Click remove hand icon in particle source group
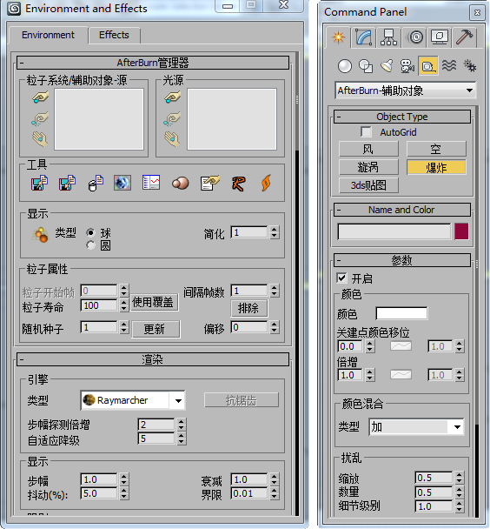Viewport: 490px width, 529px height. tap(41, 138)
